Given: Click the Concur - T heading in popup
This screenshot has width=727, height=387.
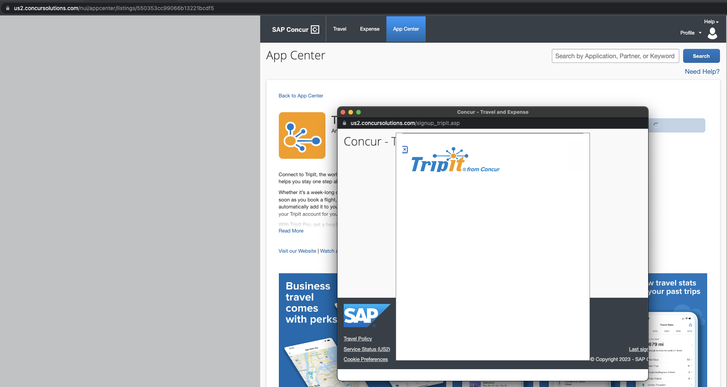Looking at the screenshot, I should [x=369, y=142].
